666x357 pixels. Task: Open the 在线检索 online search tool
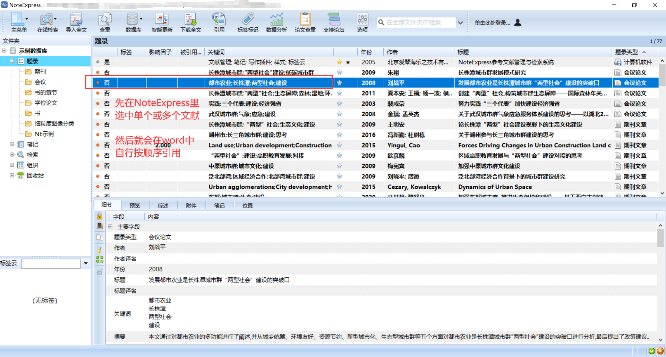[x=47, y=22]
